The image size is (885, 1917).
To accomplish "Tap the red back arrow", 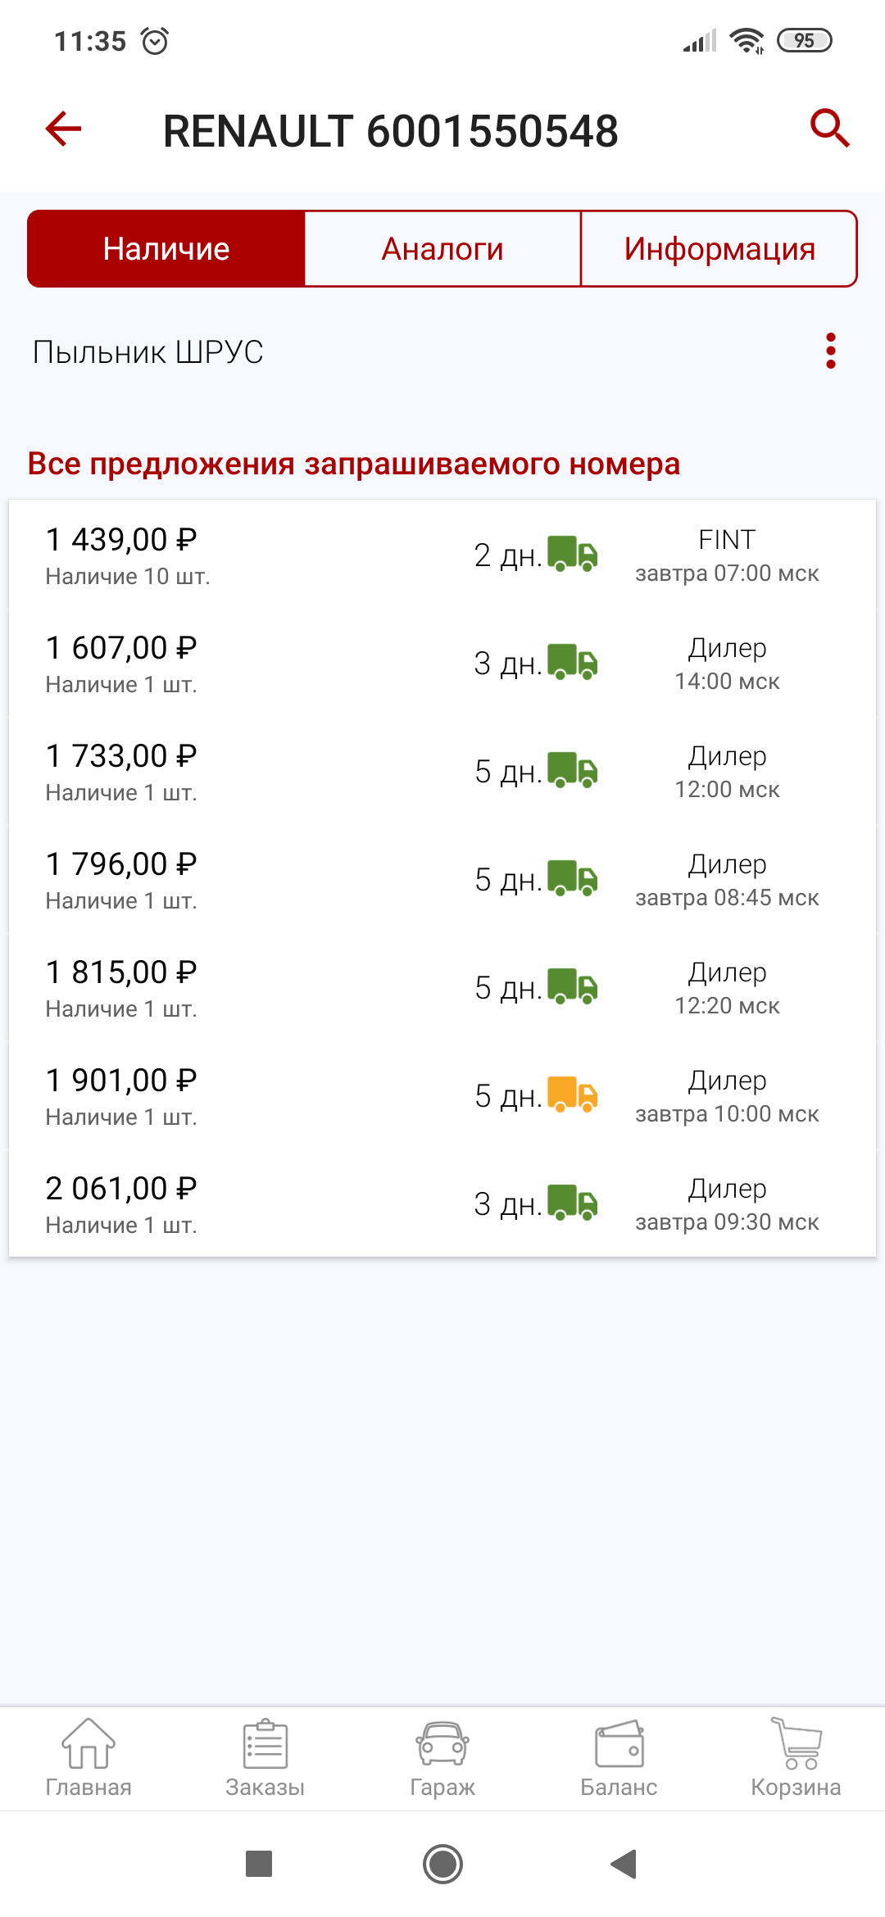I will tap(63, 129).
